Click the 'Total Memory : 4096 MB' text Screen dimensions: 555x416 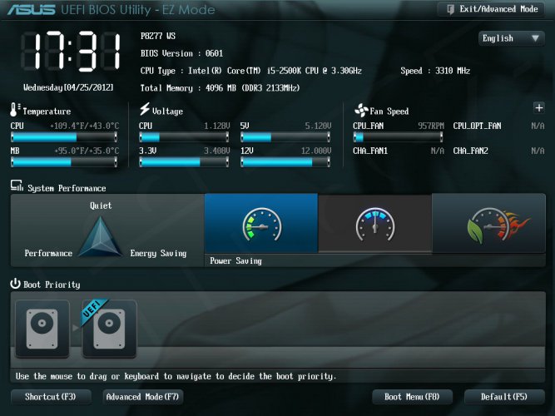[220, 88]
